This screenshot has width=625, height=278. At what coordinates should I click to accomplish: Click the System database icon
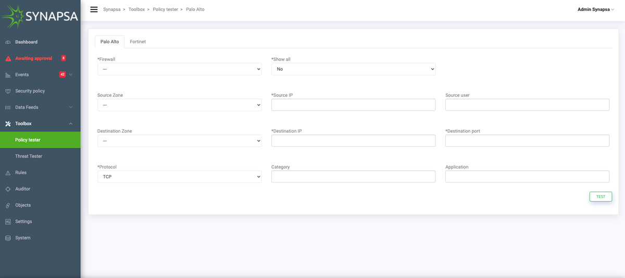tap(8, 238)
